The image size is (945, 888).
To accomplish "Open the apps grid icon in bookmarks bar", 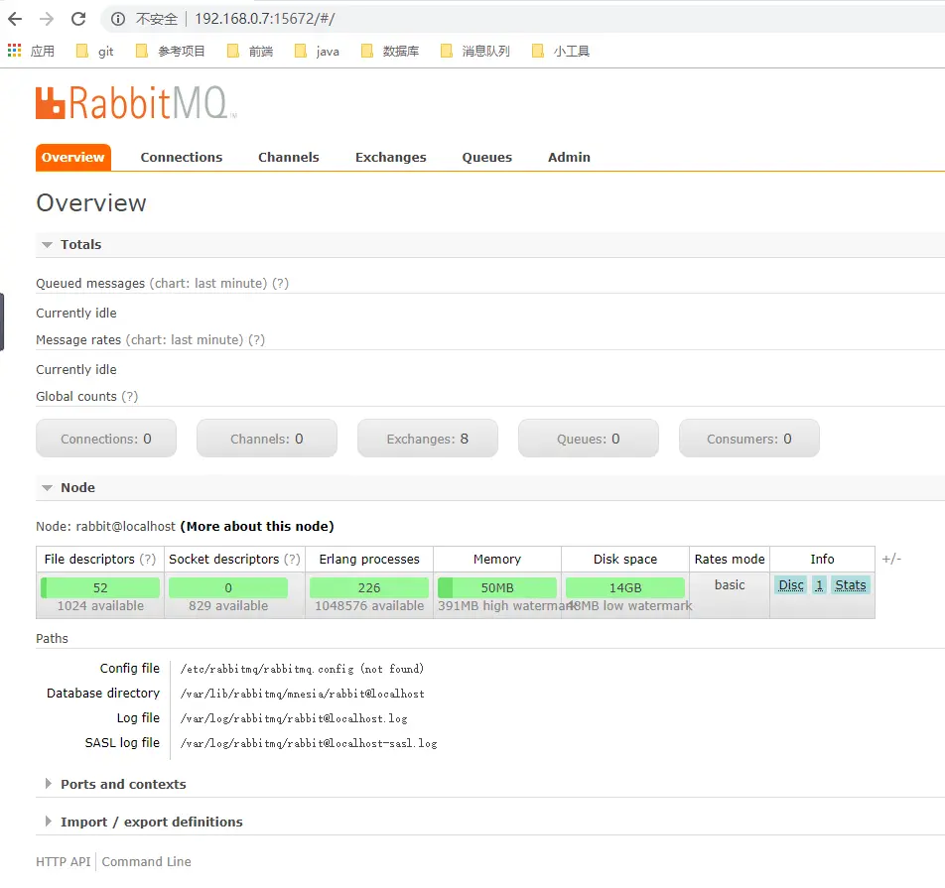I will click(x=15, y=51).
